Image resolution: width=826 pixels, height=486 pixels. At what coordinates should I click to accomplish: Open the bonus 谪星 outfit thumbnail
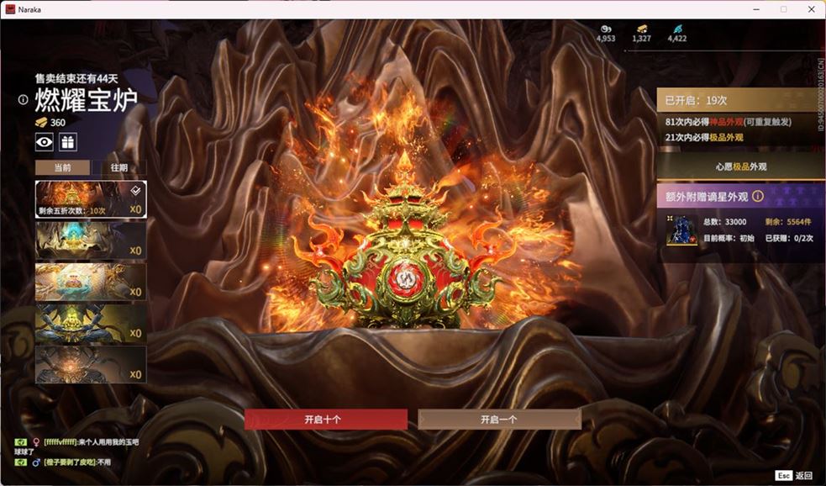click(681, 230)
